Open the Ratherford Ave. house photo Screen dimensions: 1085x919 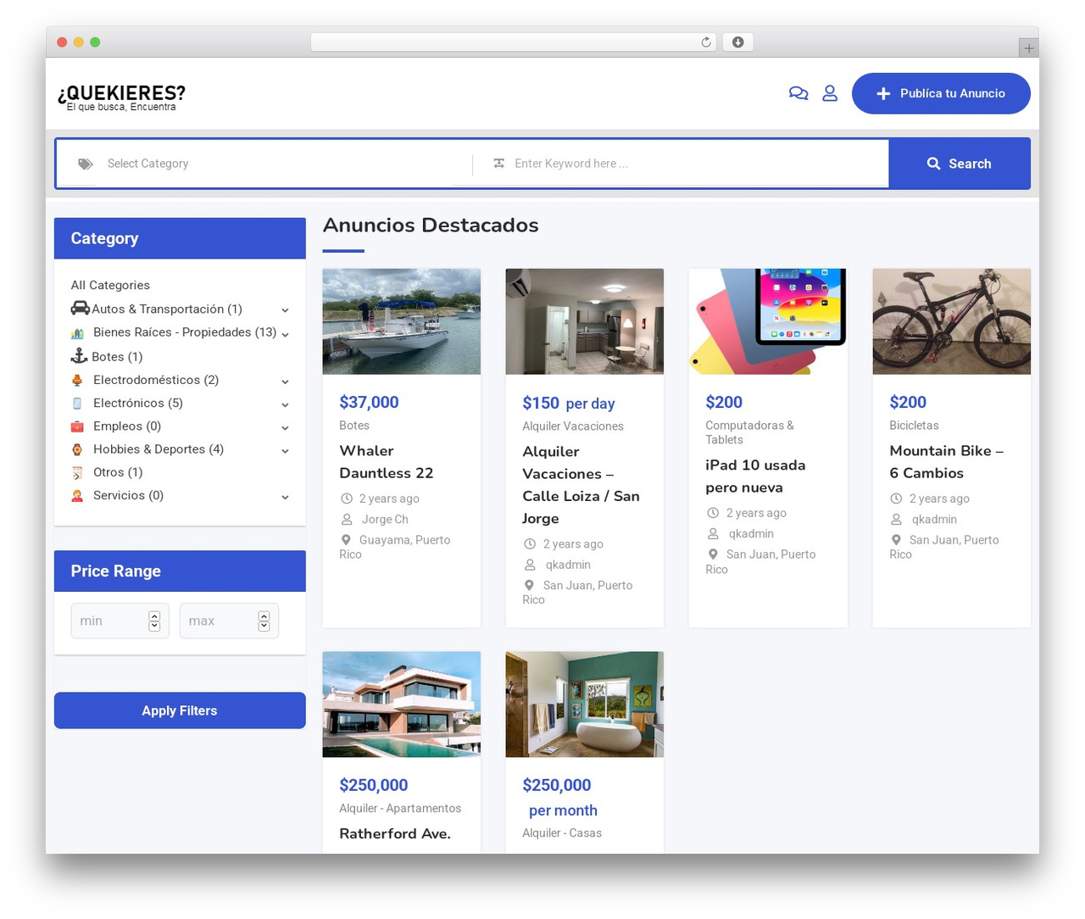pyautogui.click(x=402, y=705)
